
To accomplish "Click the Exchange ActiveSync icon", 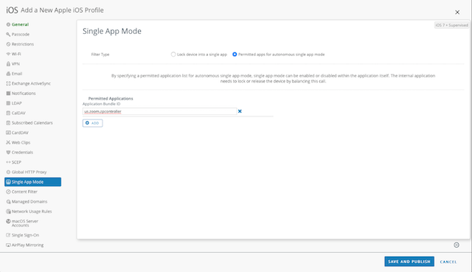I will coord(8,83).
